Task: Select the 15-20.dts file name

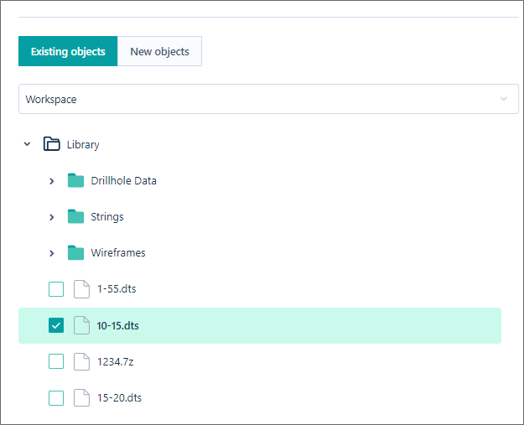Action: (x=119, y=397)
